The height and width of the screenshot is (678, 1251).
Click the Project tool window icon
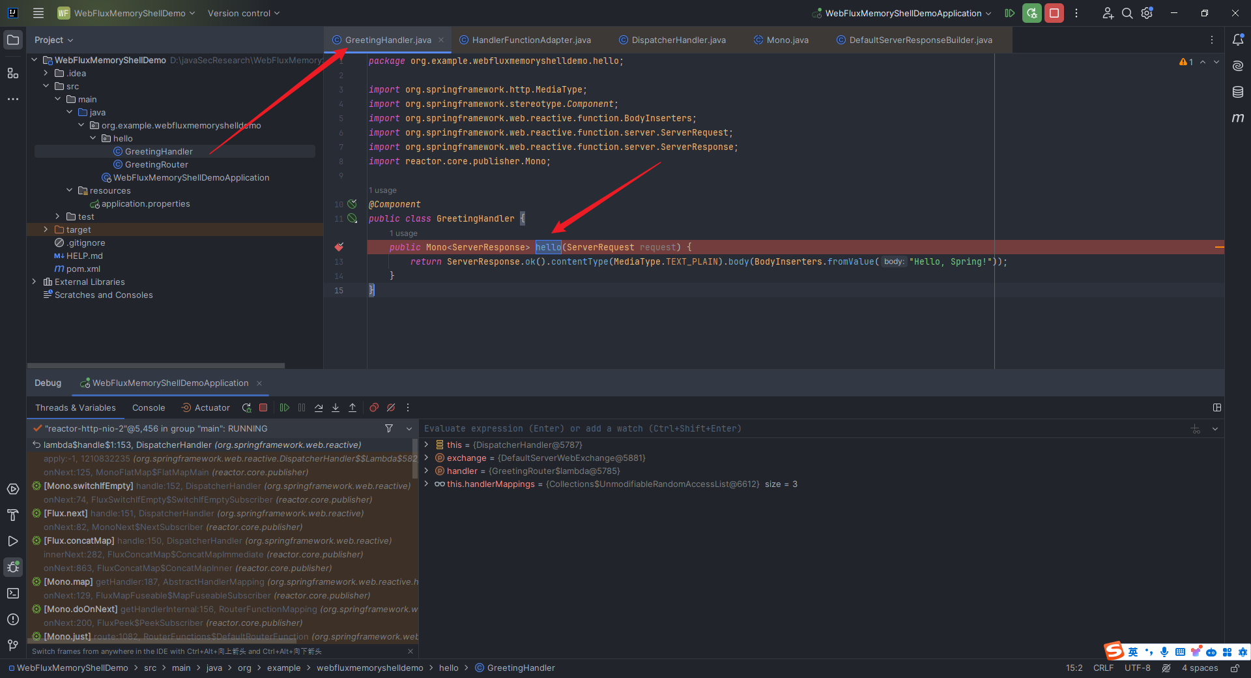point(13,40)
